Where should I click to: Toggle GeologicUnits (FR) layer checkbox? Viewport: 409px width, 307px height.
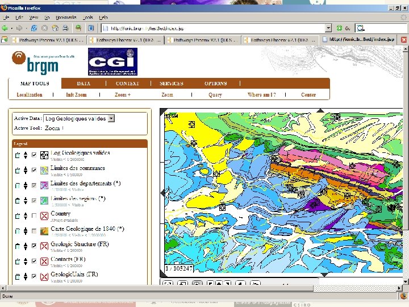tap(34, 276)
